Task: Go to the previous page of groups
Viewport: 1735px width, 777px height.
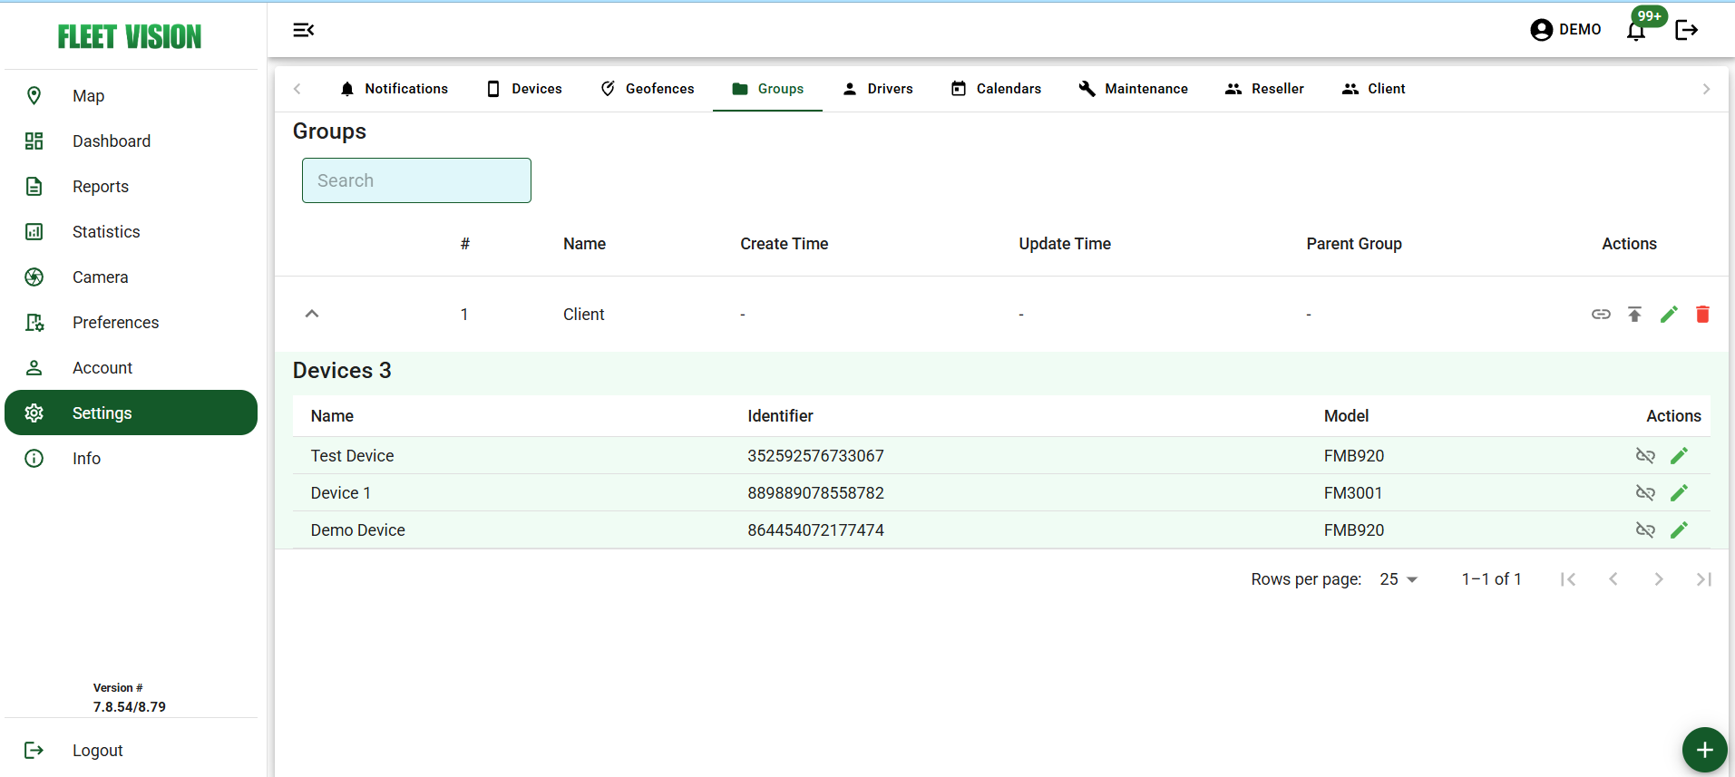Action: point(1613,579)
